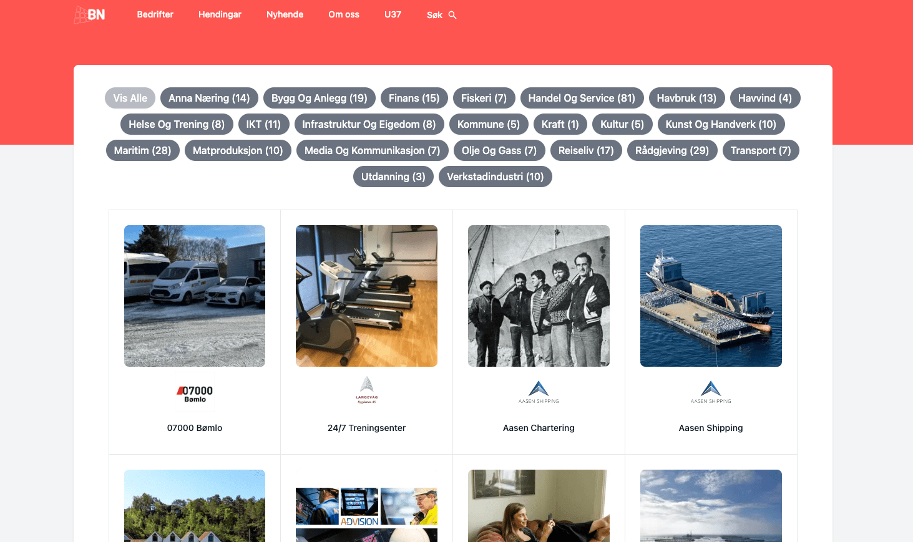Select the Havbruk (13) filter
This screenshot has width=913, height=542.
(687, 98)
